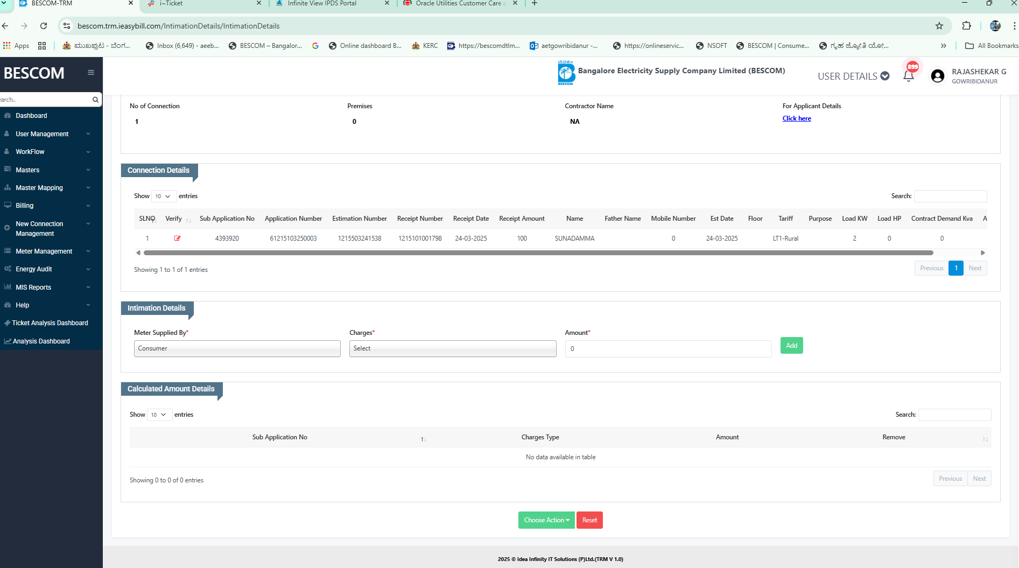Focus the Amount input field
Viewport: 1019px width, 568px height.
tap(668, 349)
